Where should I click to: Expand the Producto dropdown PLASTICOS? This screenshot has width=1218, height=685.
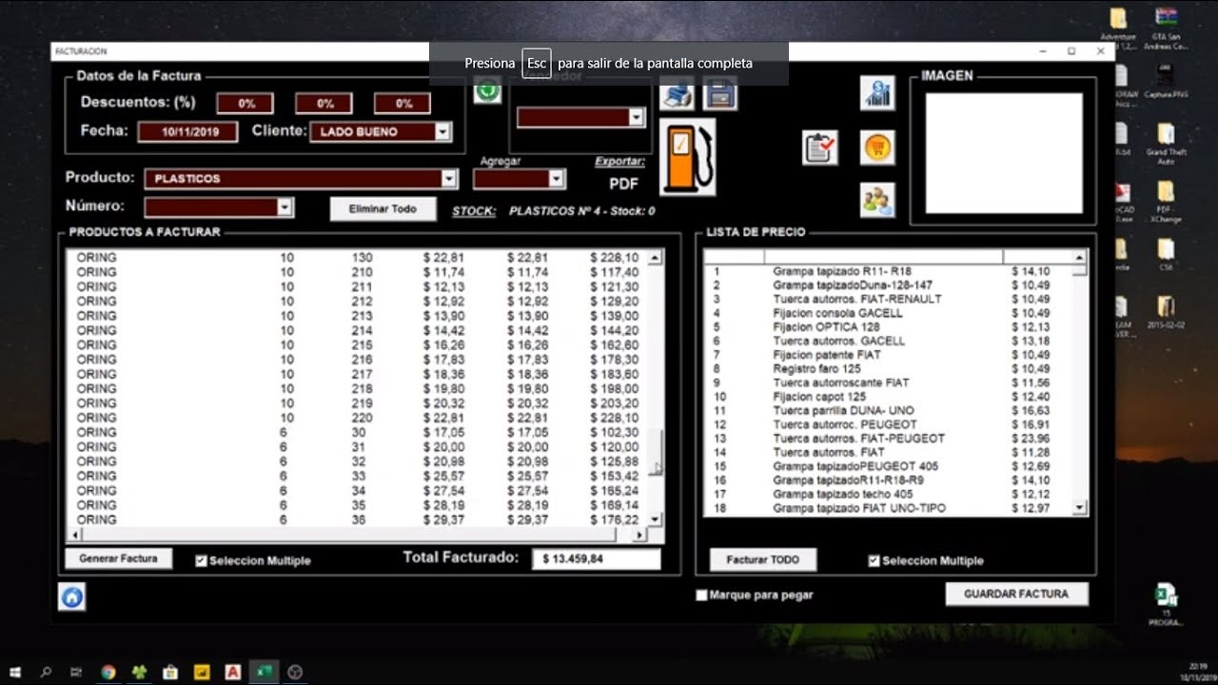click(x=449, y=178)
